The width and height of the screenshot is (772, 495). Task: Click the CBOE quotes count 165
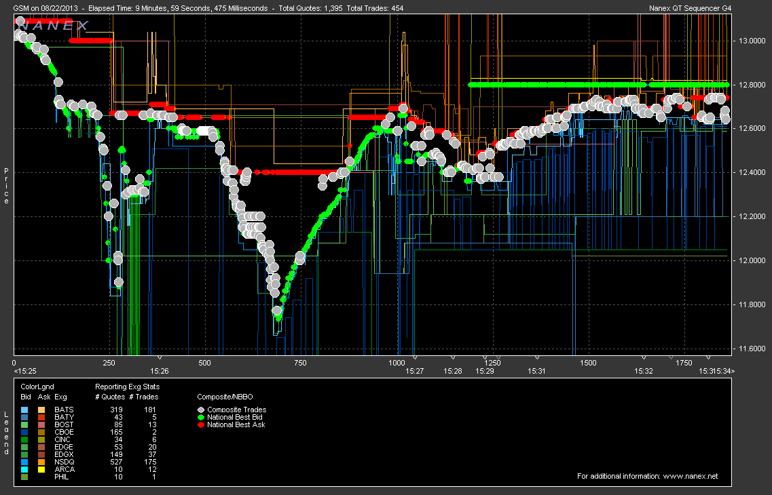pos(116,432)
